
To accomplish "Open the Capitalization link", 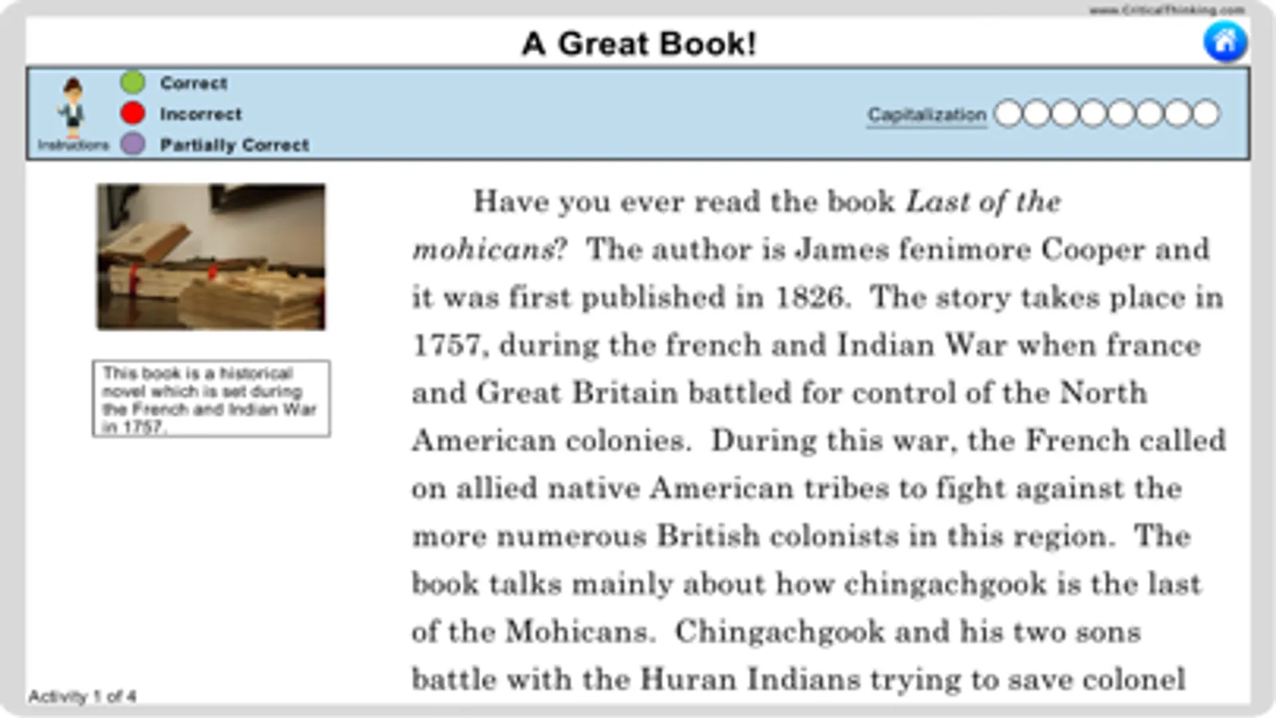I will point(926,115).
